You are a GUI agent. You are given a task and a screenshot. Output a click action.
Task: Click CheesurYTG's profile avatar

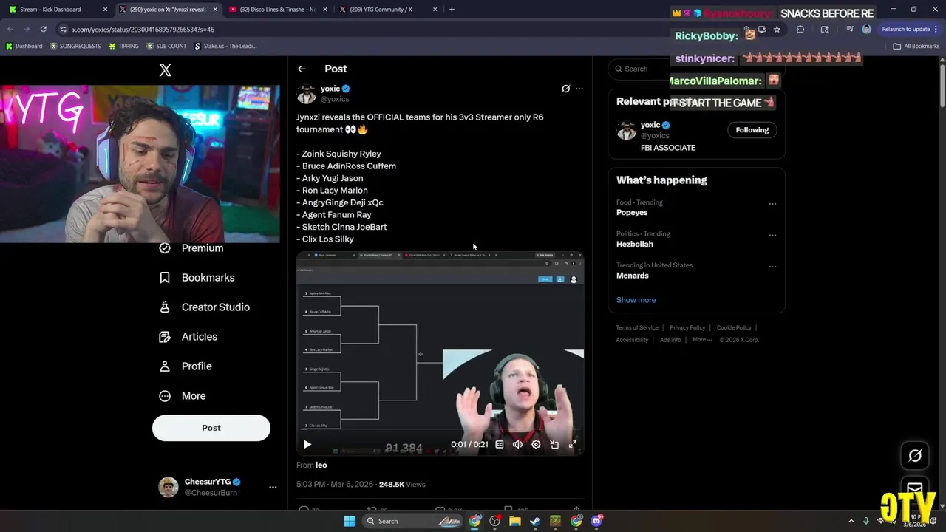tap(169, 487)
